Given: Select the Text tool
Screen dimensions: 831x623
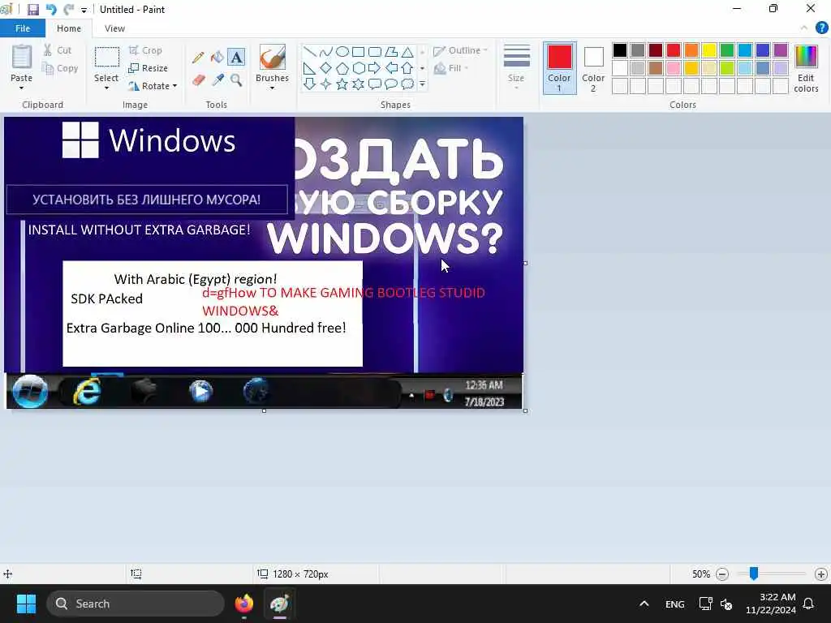Looking at the screenshot, I should point(236,58).
